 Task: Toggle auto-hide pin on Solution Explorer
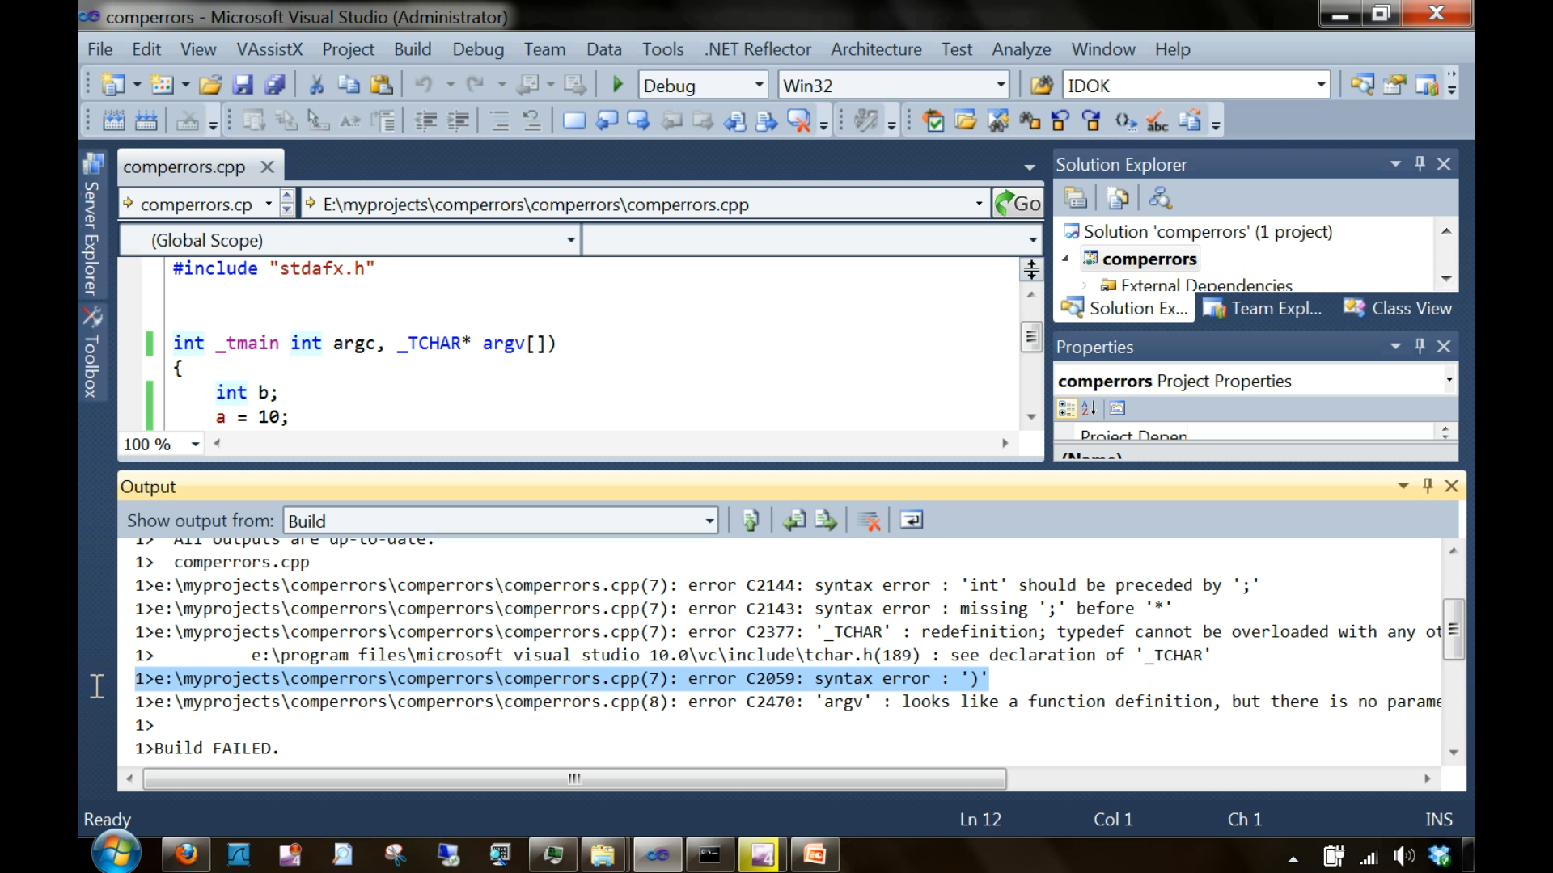[x=1420, y=164]
